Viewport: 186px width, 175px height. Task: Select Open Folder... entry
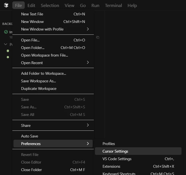coord(53,48)
